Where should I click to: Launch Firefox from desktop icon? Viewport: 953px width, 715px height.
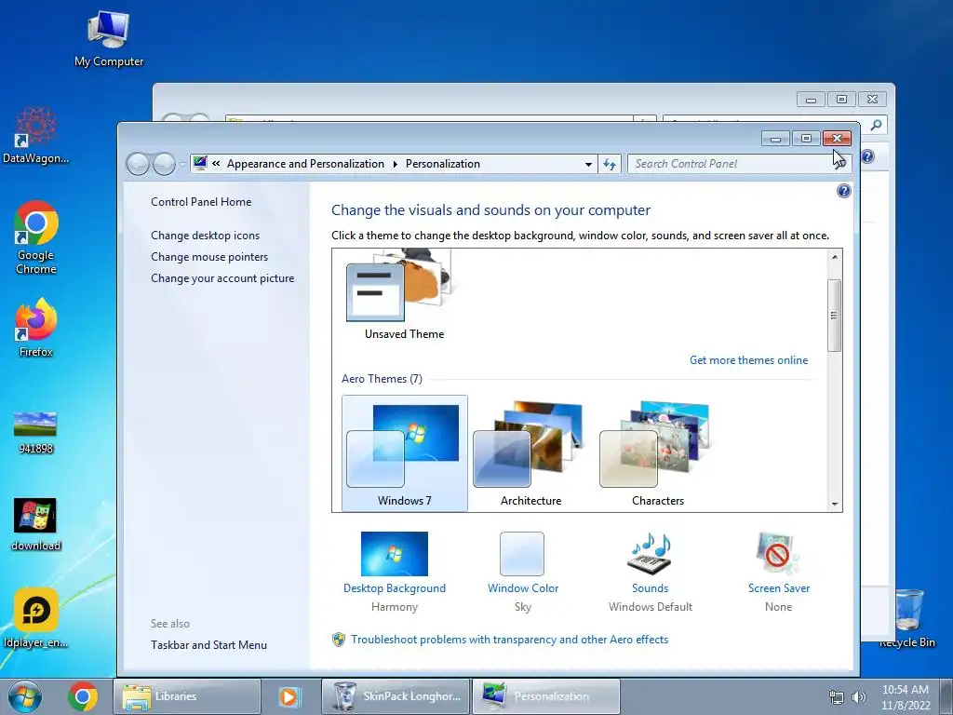(x=36, y=327)
